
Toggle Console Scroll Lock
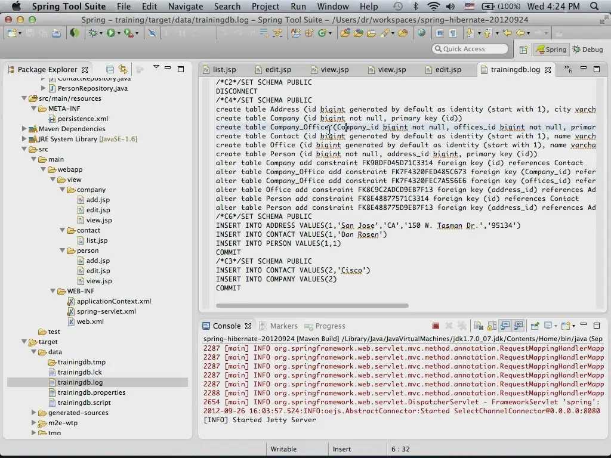tap(492, 326)
